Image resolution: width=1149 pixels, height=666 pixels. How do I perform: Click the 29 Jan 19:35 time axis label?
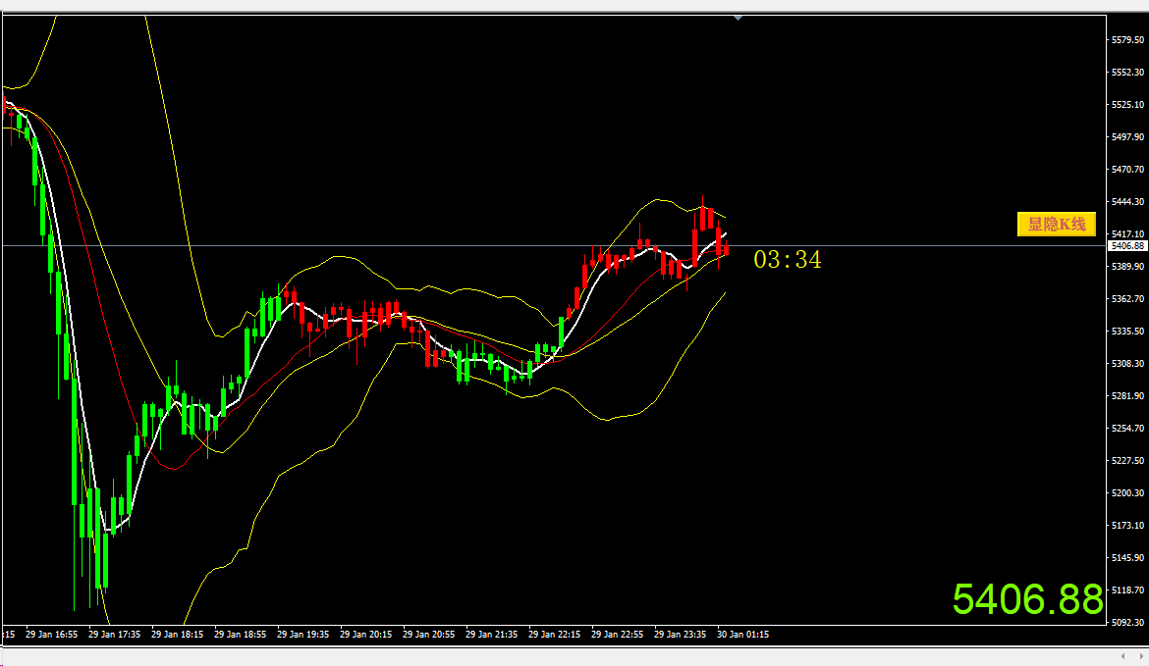303,635
